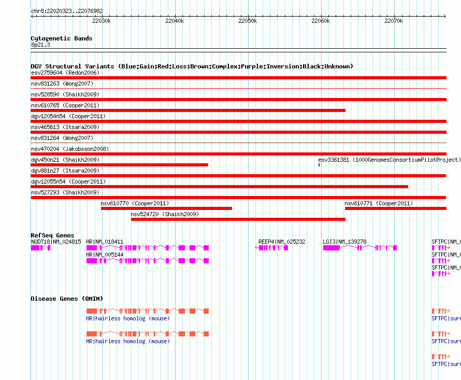Click the first orange HR OMIM gene glyph
This screenshot has height=380, width=461.
tap(148, 311)
